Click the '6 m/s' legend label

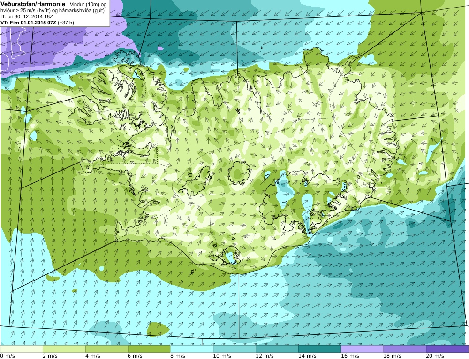[135, 356]
